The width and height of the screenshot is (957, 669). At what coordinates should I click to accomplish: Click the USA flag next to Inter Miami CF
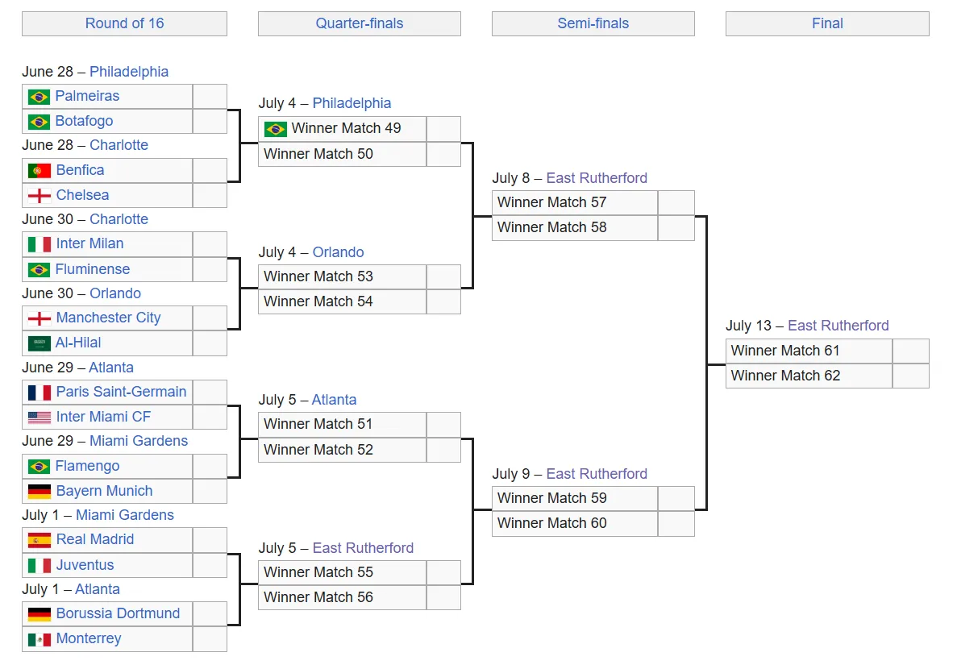click(x=40, y=418)
